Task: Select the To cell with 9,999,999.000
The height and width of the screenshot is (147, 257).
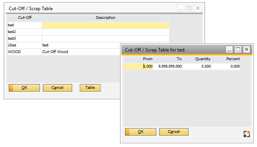Action: click(167, 66)
